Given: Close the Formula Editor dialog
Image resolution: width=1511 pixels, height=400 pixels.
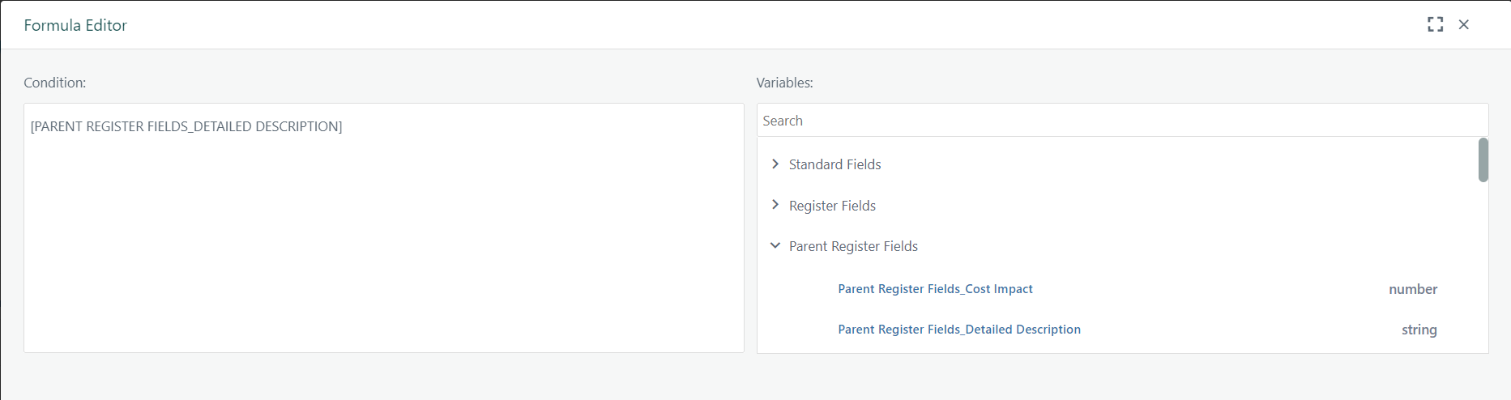Looking at the screenshot, I should tap(1463, 24).
